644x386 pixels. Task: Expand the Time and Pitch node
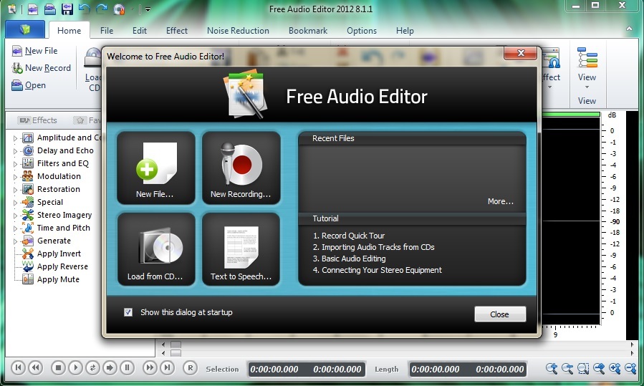coord(15,228)
